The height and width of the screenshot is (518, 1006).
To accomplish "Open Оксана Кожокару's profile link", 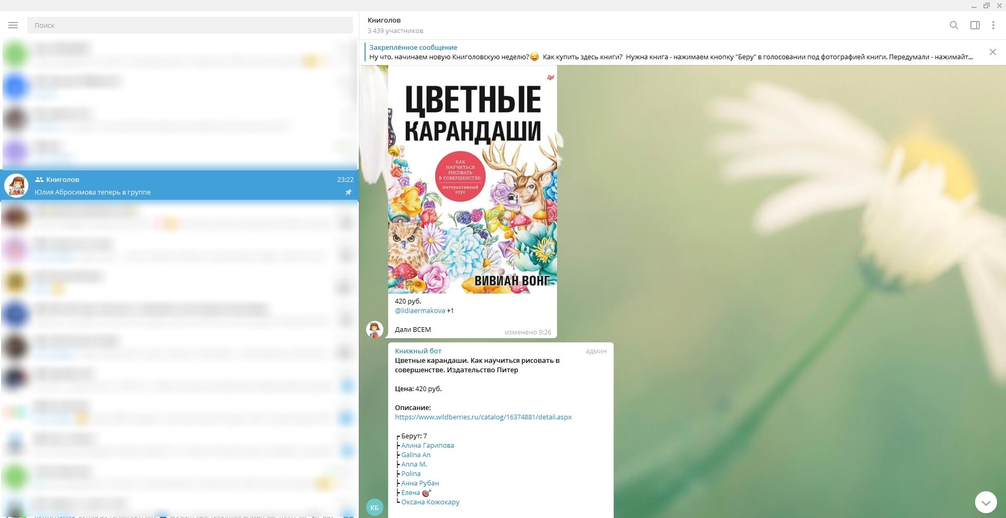I will 430,502.
